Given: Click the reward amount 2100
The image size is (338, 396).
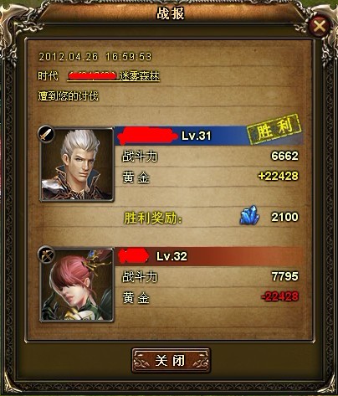Looking at the screenshot, I should [x=285, y=217].
